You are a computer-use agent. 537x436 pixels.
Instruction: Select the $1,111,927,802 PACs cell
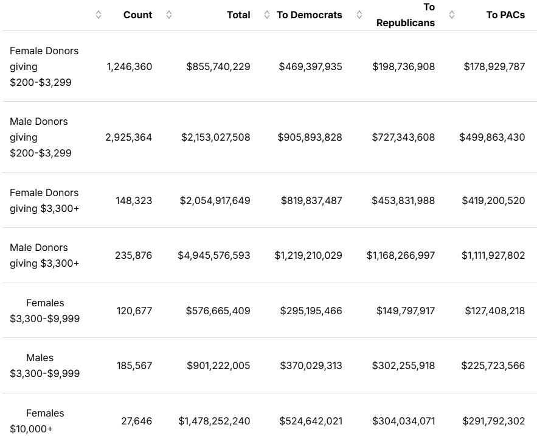pyautogui.click(x=491, y=255)
